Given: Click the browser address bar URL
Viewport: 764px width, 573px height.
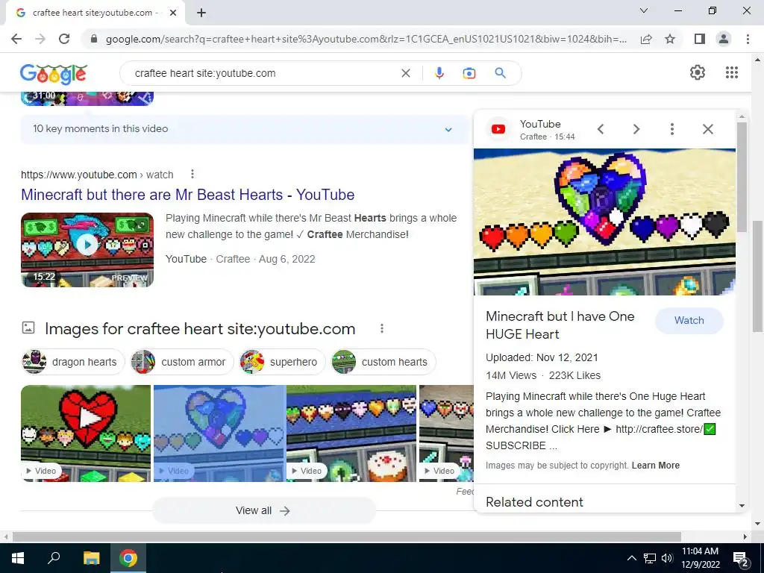Looking at the screenshot, I should pos(366,39).
